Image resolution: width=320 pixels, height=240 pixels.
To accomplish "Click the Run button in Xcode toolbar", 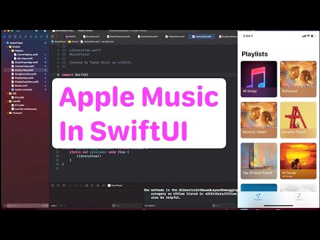I will (x=37, y=31).
